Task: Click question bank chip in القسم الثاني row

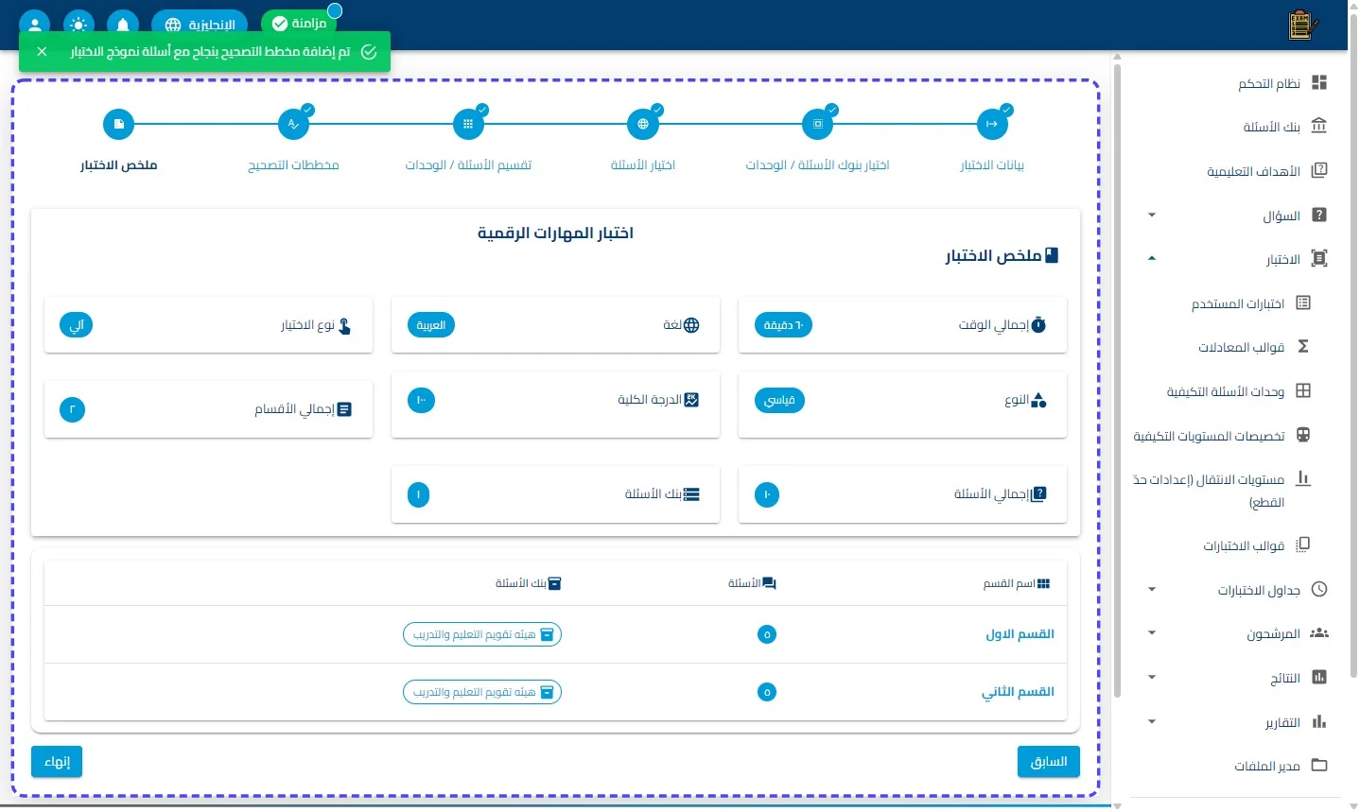Action: pyautogui.click(x=482, y=692)
